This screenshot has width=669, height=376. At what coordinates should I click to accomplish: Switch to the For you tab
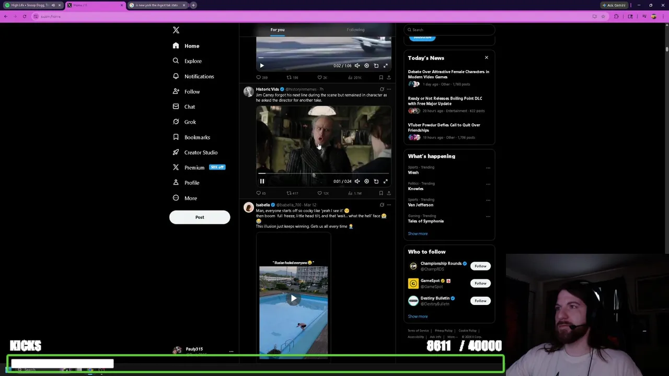278,30
